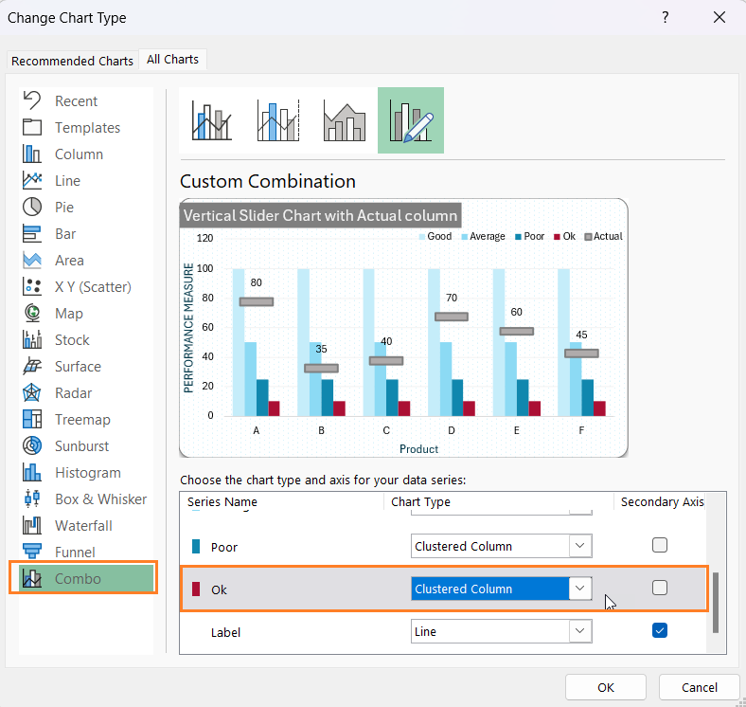Pick the Pie chart category icon
The height and width of the screenshot is (707, 746).
pyautogui.click(x=32, y=207)
